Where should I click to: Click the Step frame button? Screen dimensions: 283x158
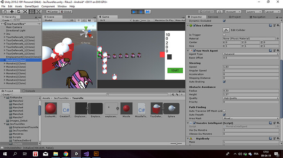click(x=148, y=12)
